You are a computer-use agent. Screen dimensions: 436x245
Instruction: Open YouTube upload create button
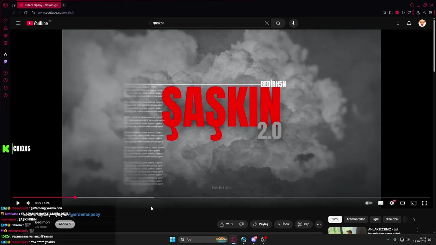point(398,23)
